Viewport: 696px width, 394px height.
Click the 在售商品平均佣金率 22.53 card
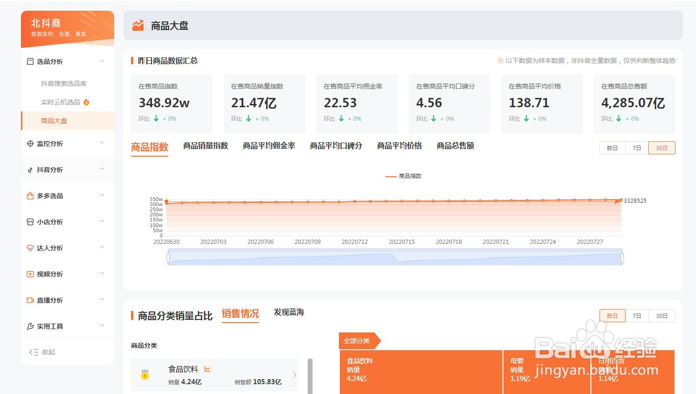[x=357, y=104]
